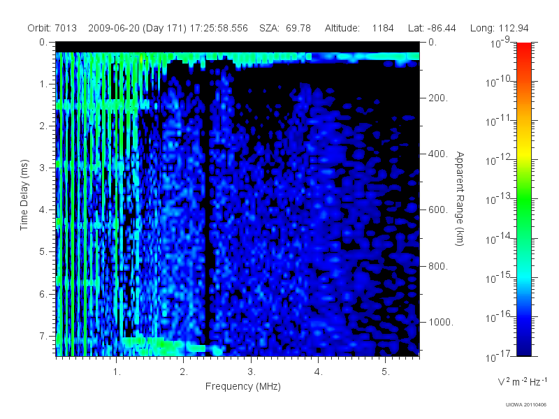This screenshot has height=419, width=559.
Task: Click the Altitude: 1184 label
Action: pos(359,28)
